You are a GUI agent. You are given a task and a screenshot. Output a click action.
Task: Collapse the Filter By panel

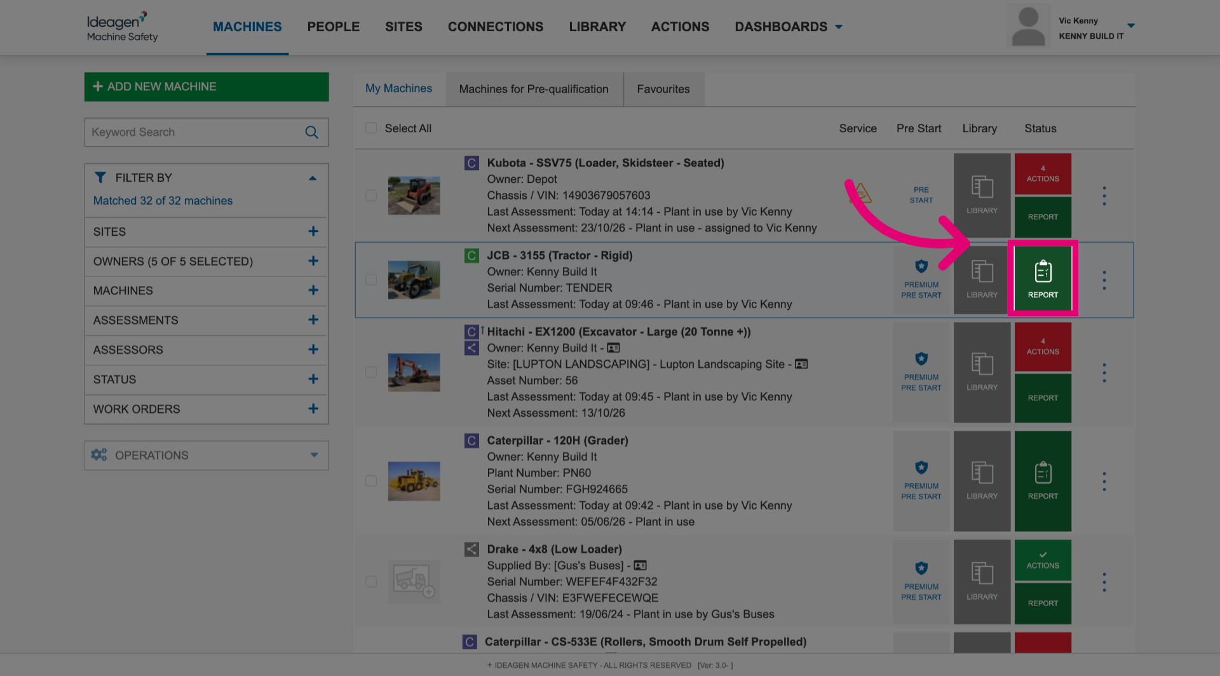(x=313, y=179)
